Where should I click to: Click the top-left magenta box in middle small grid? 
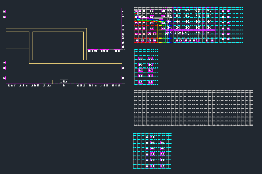click(x=141, y=59)
